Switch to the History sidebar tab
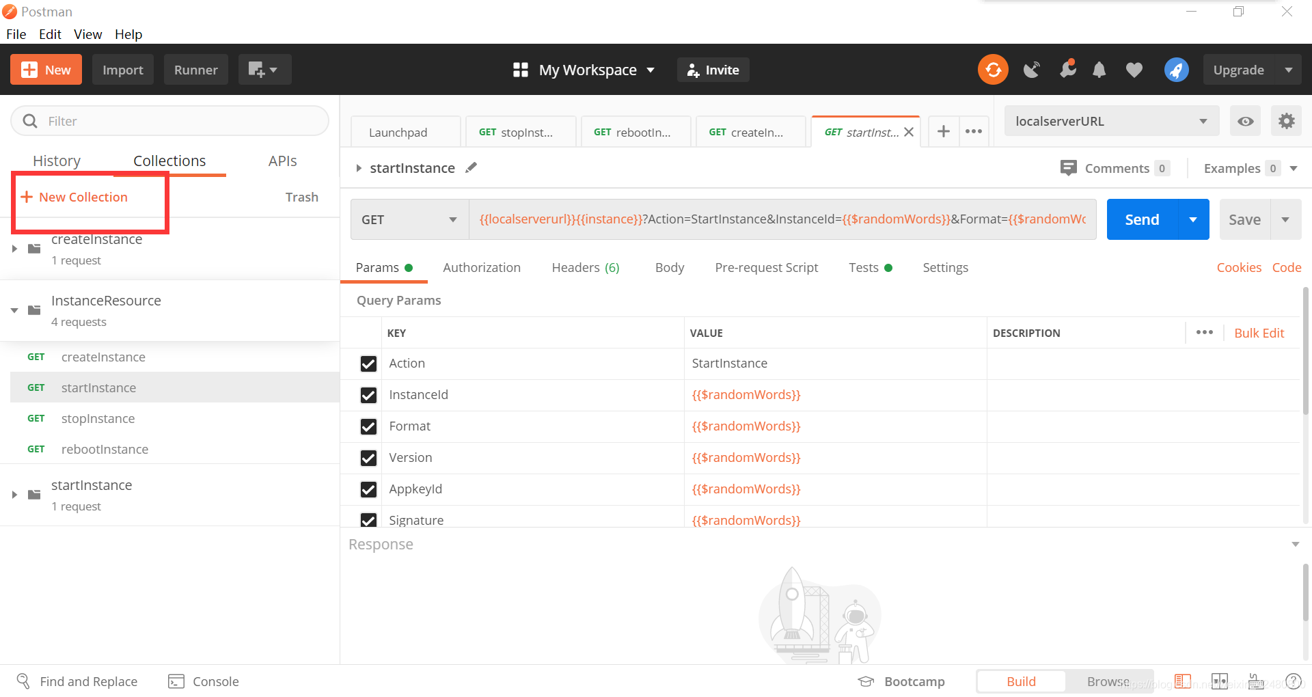 [x=57, y=161]
